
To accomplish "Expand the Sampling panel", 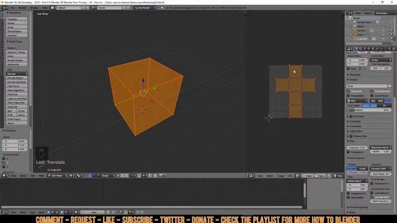I will click(355, 121).
